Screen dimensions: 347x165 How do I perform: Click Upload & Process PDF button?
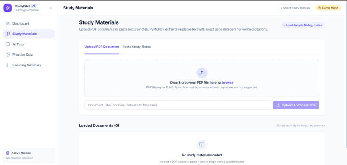coord(296,105)
